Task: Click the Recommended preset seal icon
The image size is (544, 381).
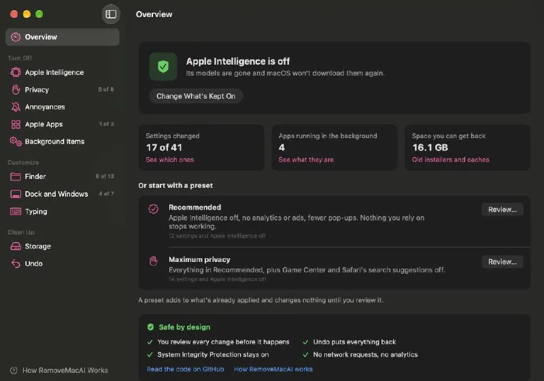Action: pyautogui.click(x=154, y=209)
